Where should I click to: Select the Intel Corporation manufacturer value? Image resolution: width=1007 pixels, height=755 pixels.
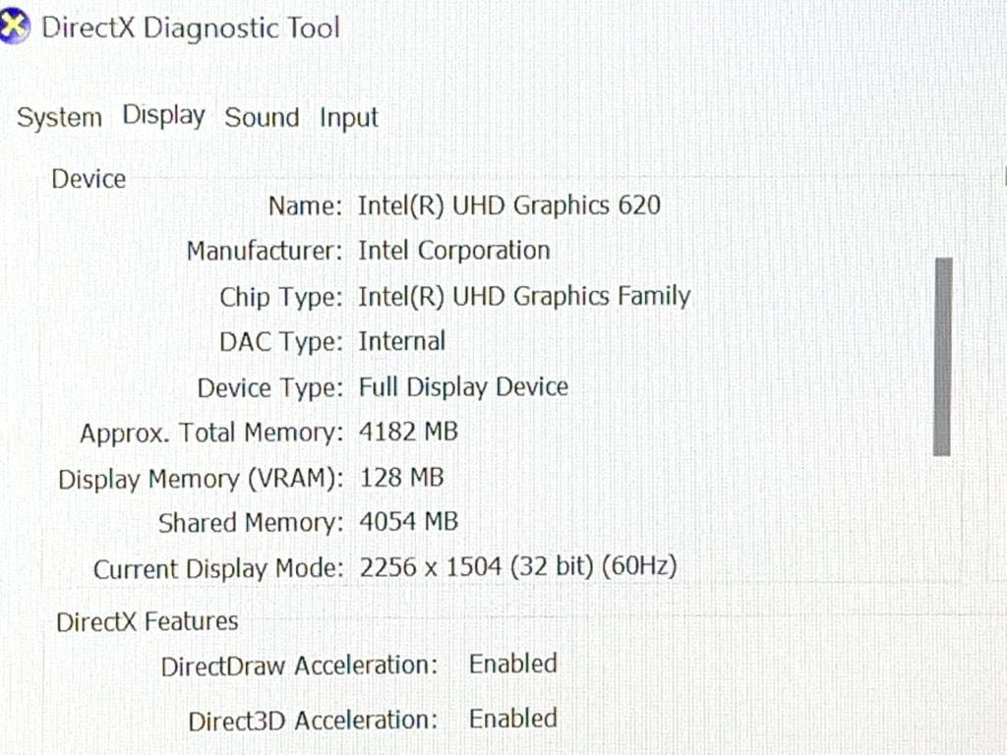click(454, 251)
